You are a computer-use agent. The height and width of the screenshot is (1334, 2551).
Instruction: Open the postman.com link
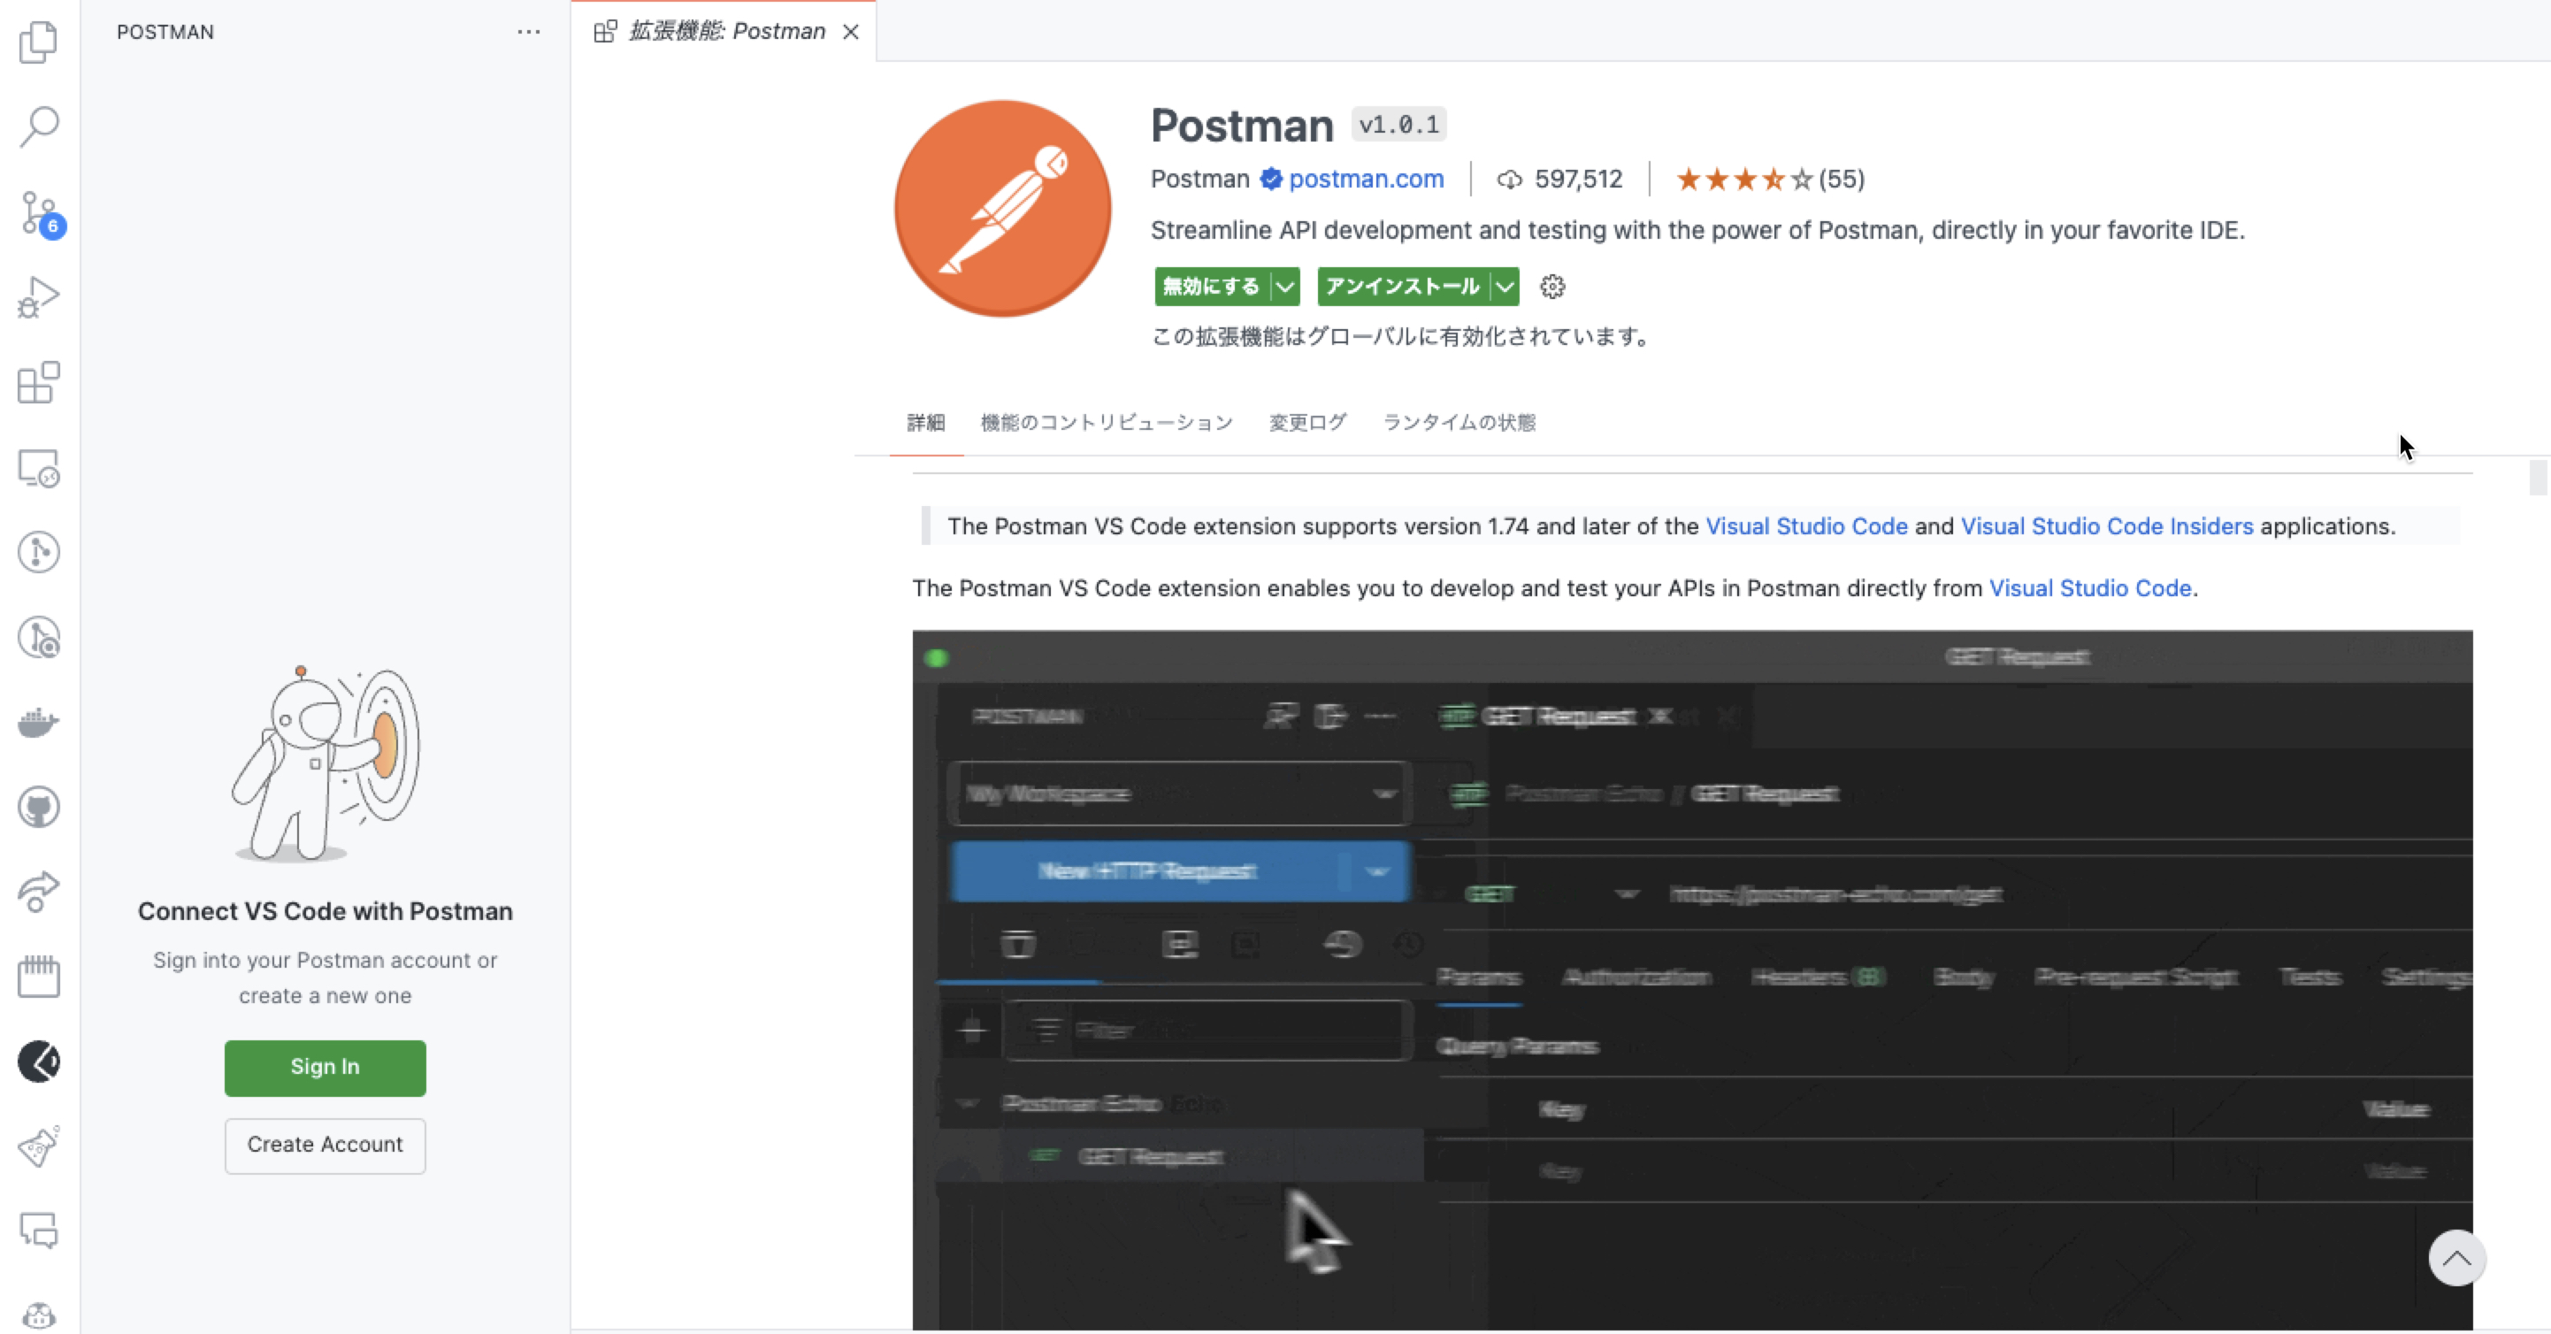pos(1367,180)
